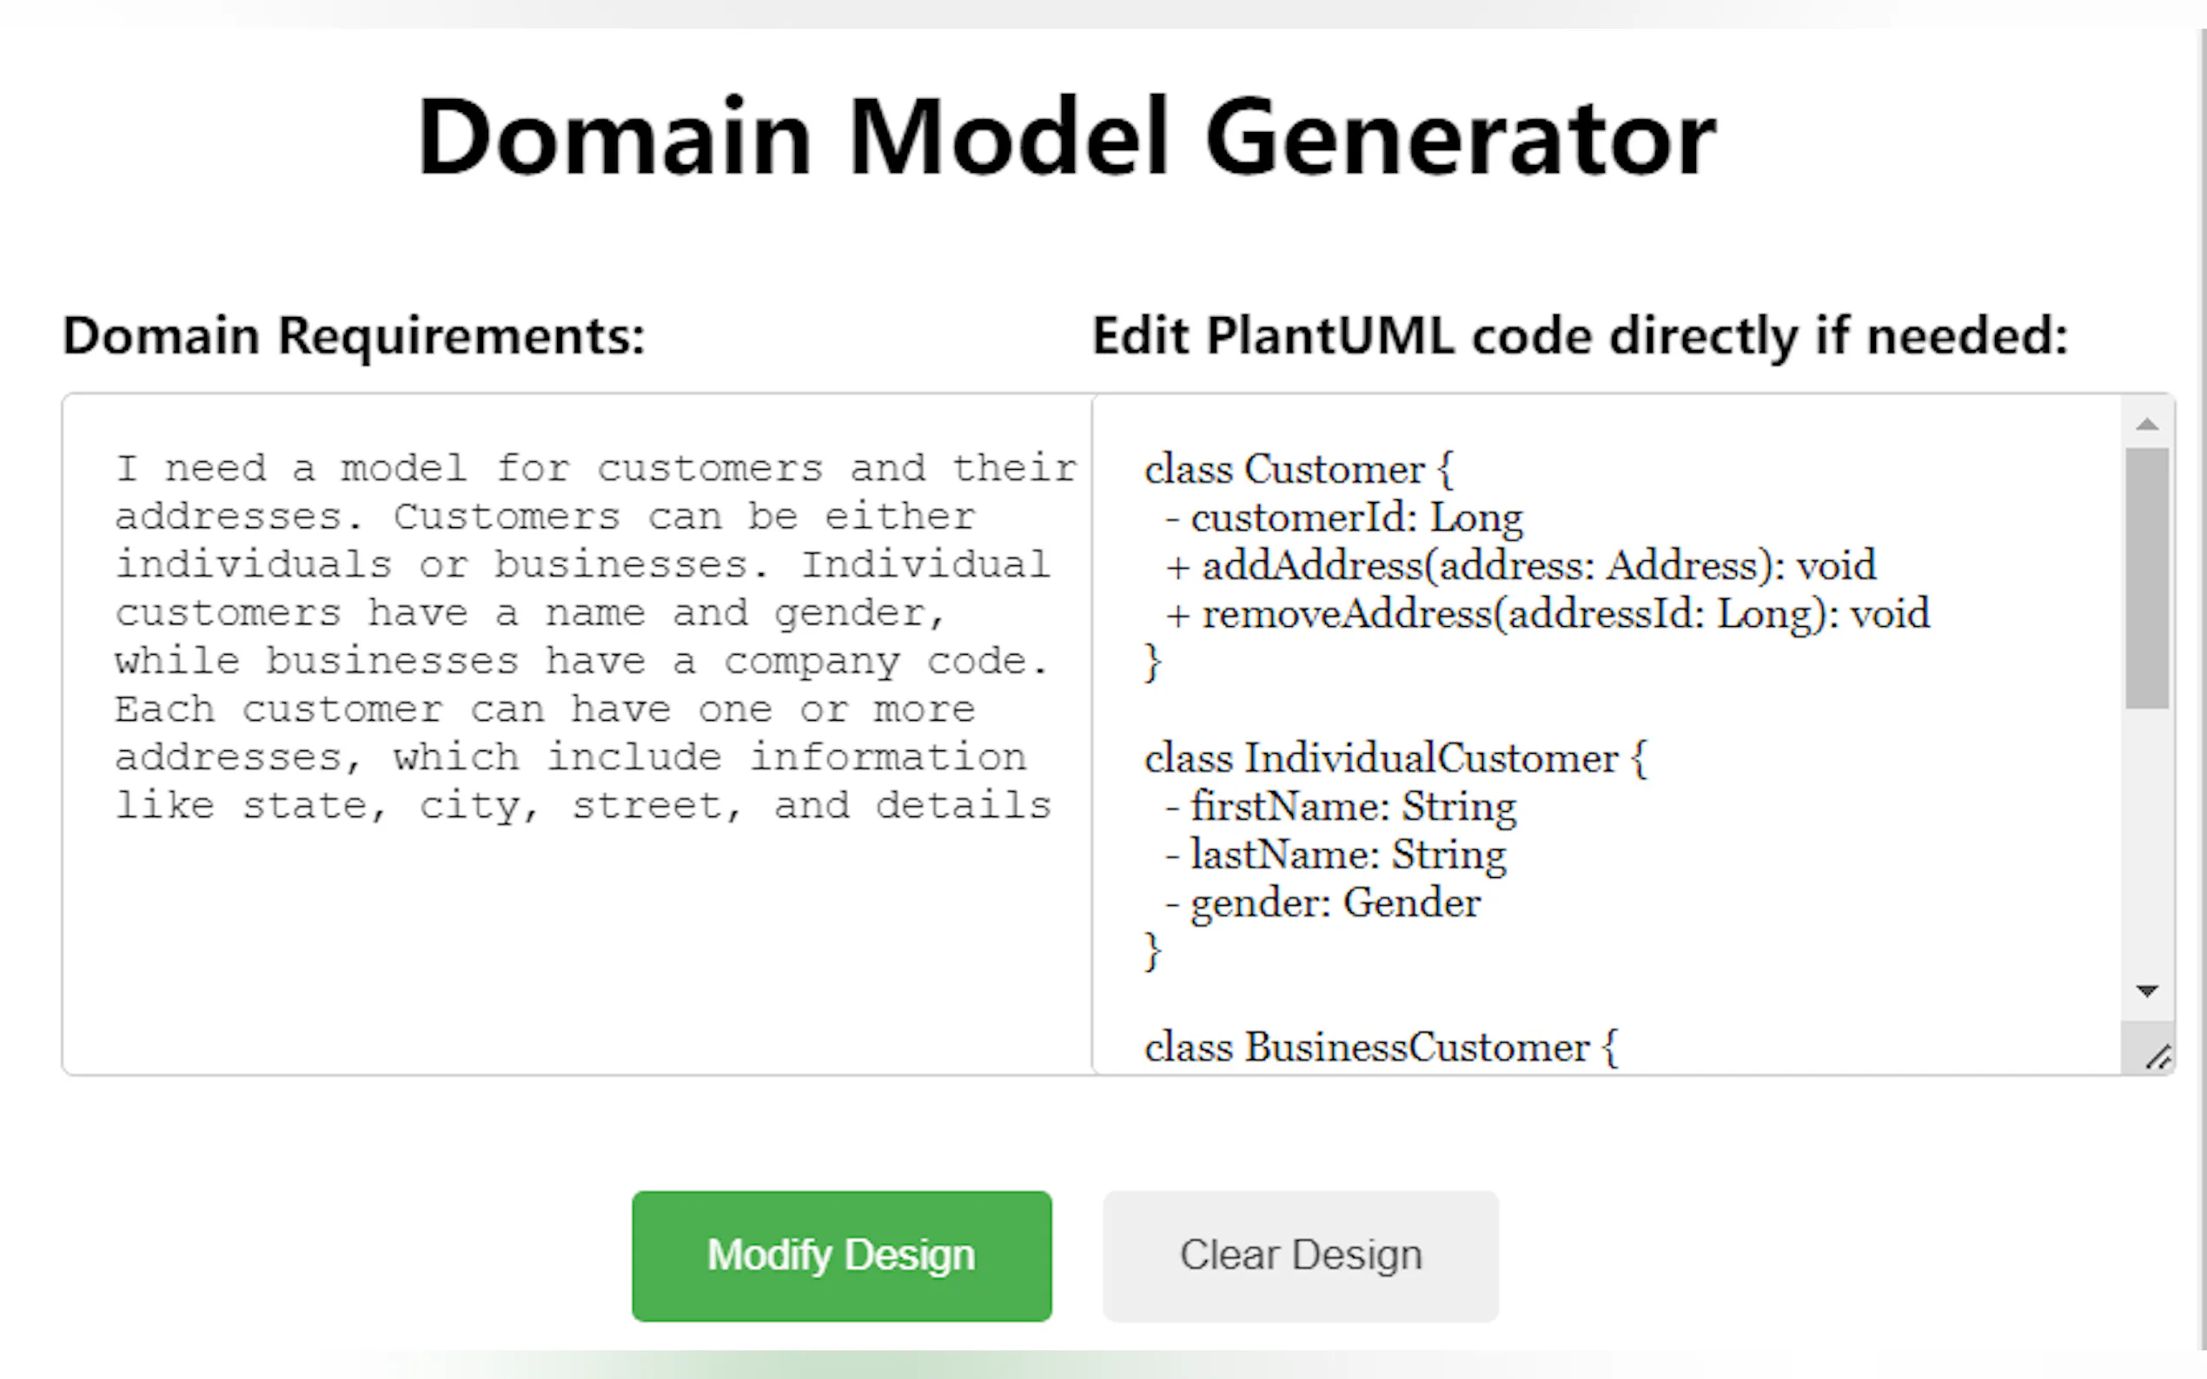Click 'class IndividualCustomer {' line
The width and height of the screenshot is (2207, 1379).
pyautogui.click(x=1395, y=758)
